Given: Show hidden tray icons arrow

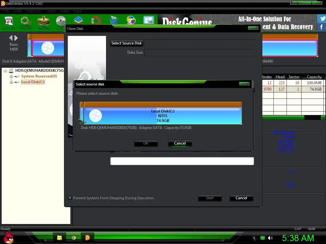Looking at the screenshot, I should [x=254, y=238].
